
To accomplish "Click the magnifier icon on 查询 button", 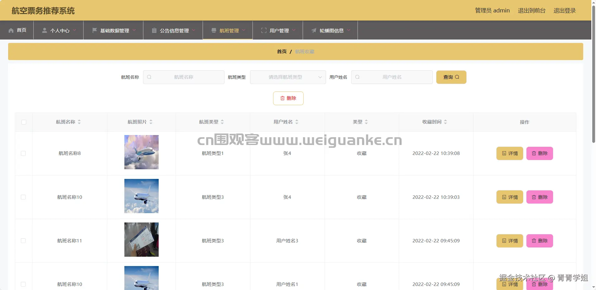I will pos(457,77).
